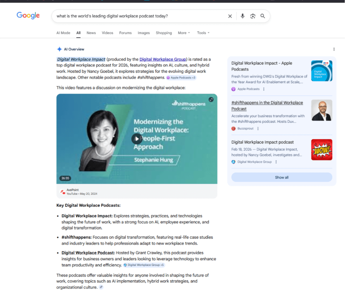Open Google Lens with the camera icon
This screenshot has width=345, height=292.
[x=253, y=16]
